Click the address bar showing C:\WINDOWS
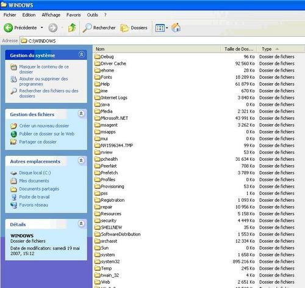This screenshot has height=288, width=305. point(162,41)
